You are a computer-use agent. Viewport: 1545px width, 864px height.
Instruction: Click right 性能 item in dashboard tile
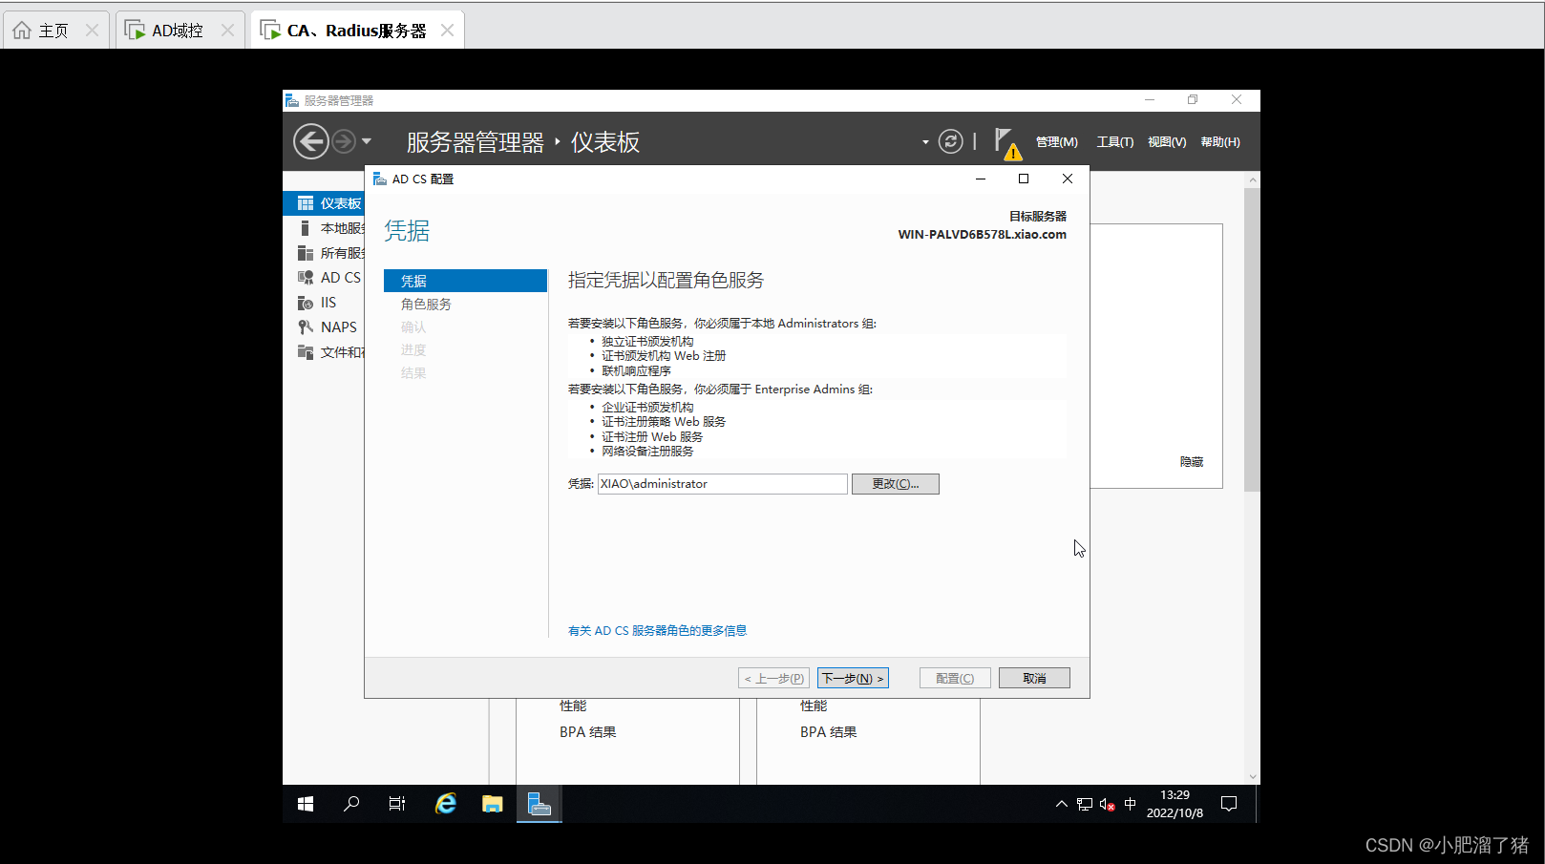814,706
